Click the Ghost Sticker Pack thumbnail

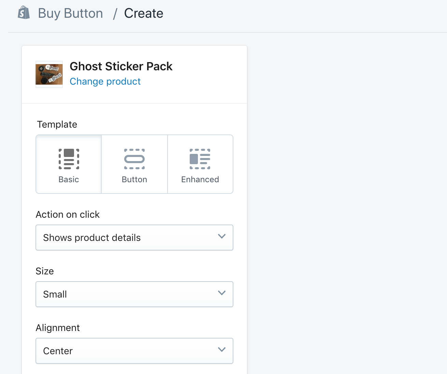49,74
